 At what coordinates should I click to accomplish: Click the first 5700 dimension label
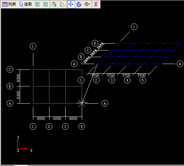pos(95,75)
